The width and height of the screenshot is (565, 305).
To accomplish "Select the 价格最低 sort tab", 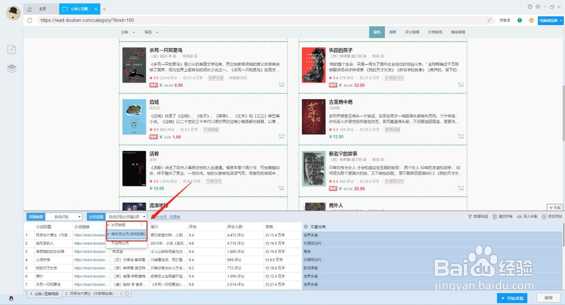I will pos(435,32).
